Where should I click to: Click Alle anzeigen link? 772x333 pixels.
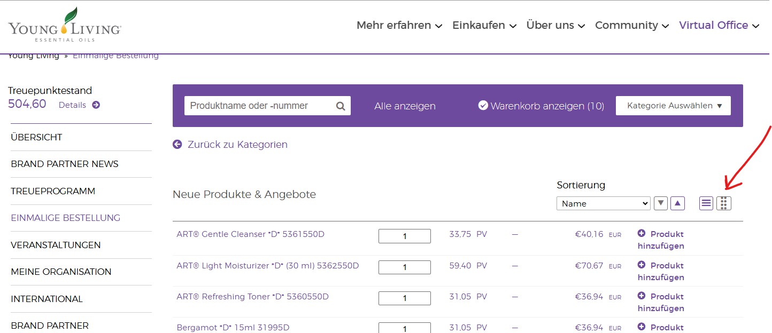(x=405, y=106)
